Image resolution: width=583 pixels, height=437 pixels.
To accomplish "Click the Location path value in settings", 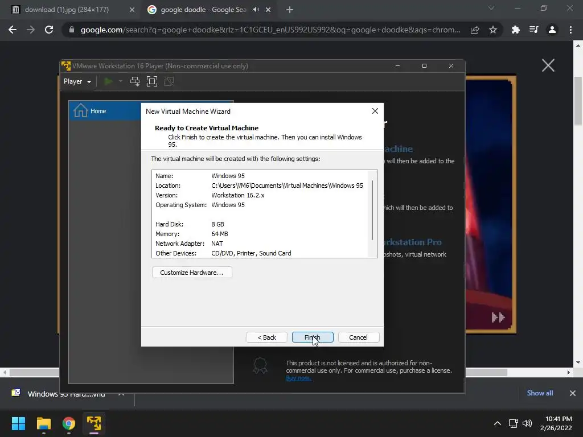I will coord(287,185).
